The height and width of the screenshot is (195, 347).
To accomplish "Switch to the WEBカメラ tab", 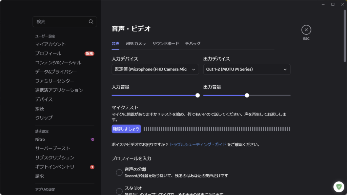I will tap(136, 43).
